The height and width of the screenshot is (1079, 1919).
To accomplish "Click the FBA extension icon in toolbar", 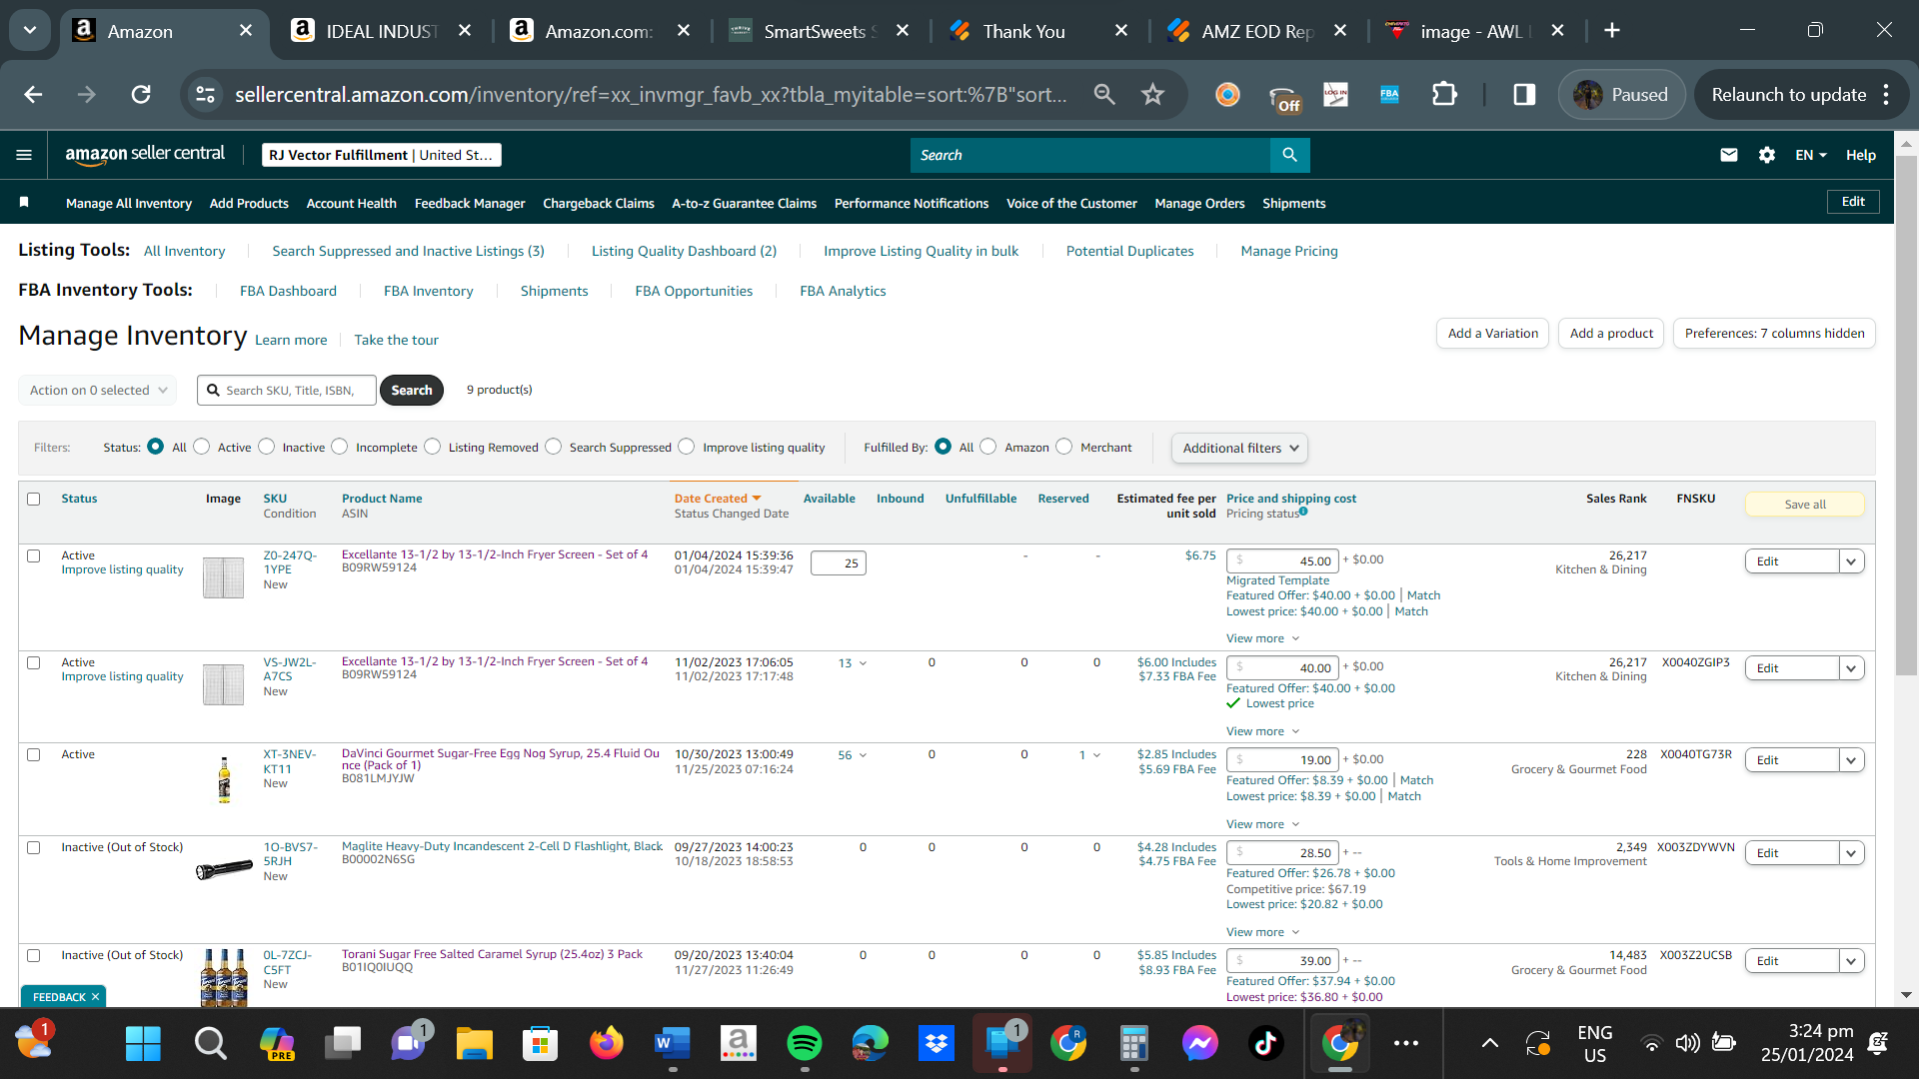I will (x=1389, y=95).
